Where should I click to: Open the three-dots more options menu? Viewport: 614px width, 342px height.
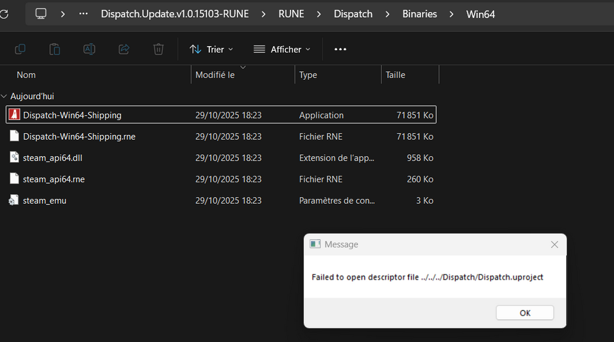point(340,49)
